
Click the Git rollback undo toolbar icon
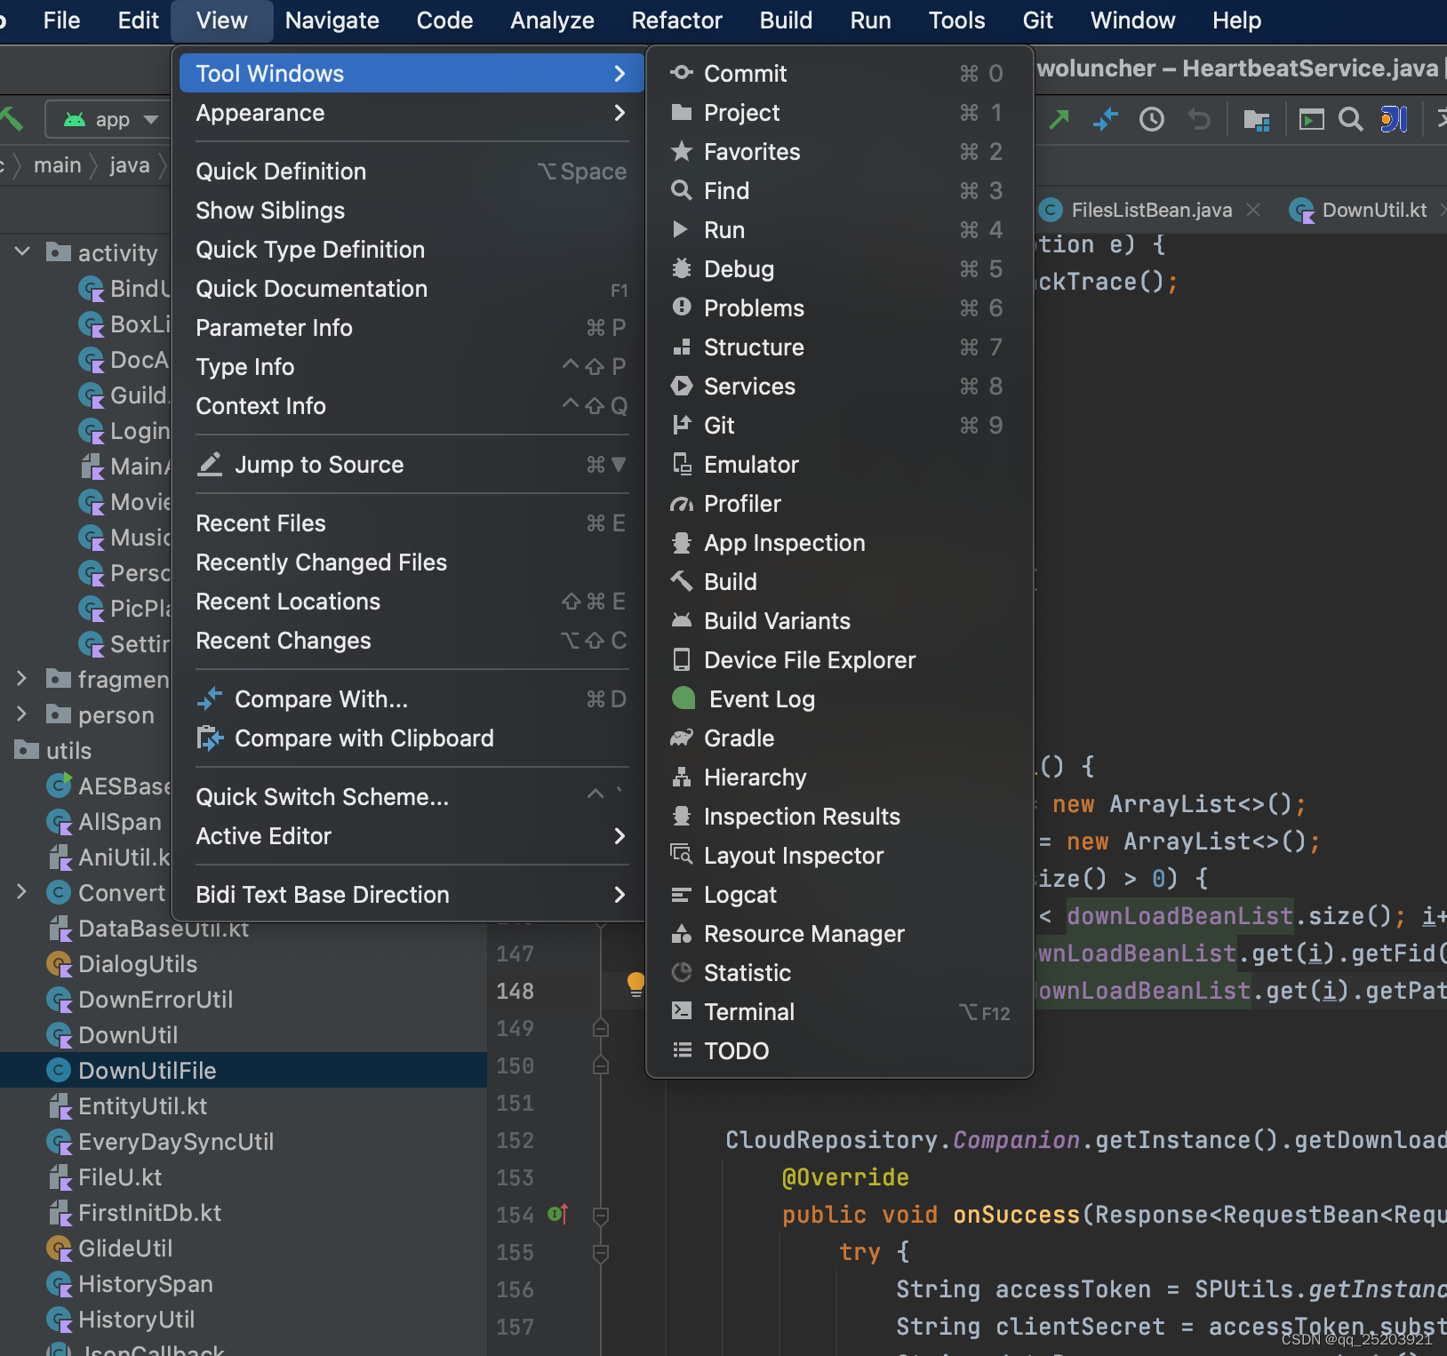[x=1199, y=119]
